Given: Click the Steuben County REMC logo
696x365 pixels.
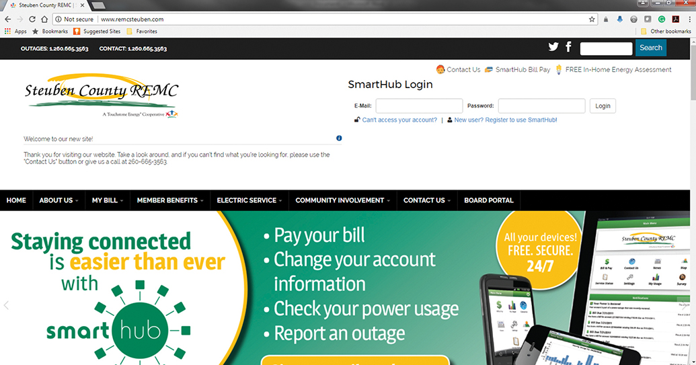Looking at the screenshot, I should [x=102, y=95].
